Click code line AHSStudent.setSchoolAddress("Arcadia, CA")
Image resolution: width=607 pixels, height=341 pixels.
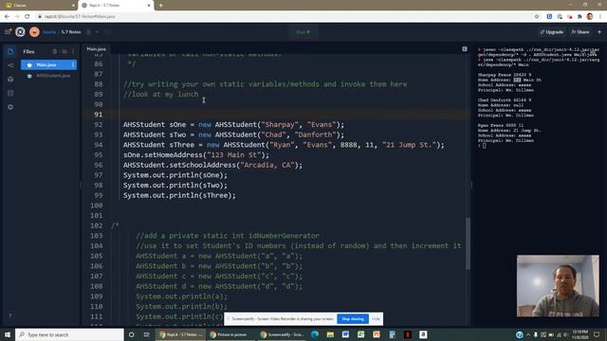pyautogui.click(x=212, y=165)
